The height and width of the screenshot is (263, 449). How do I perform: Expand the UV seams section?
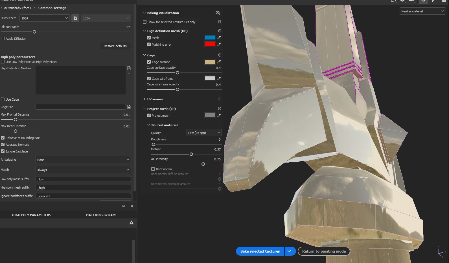coord(144,99)
